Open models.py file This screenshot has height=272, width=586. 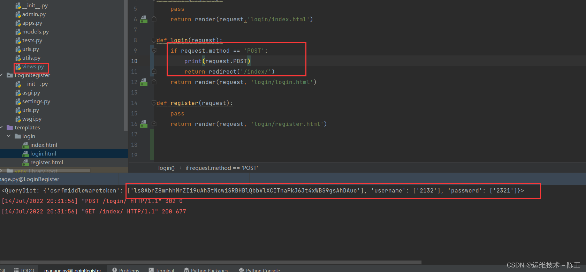click(x=36, y=32)
